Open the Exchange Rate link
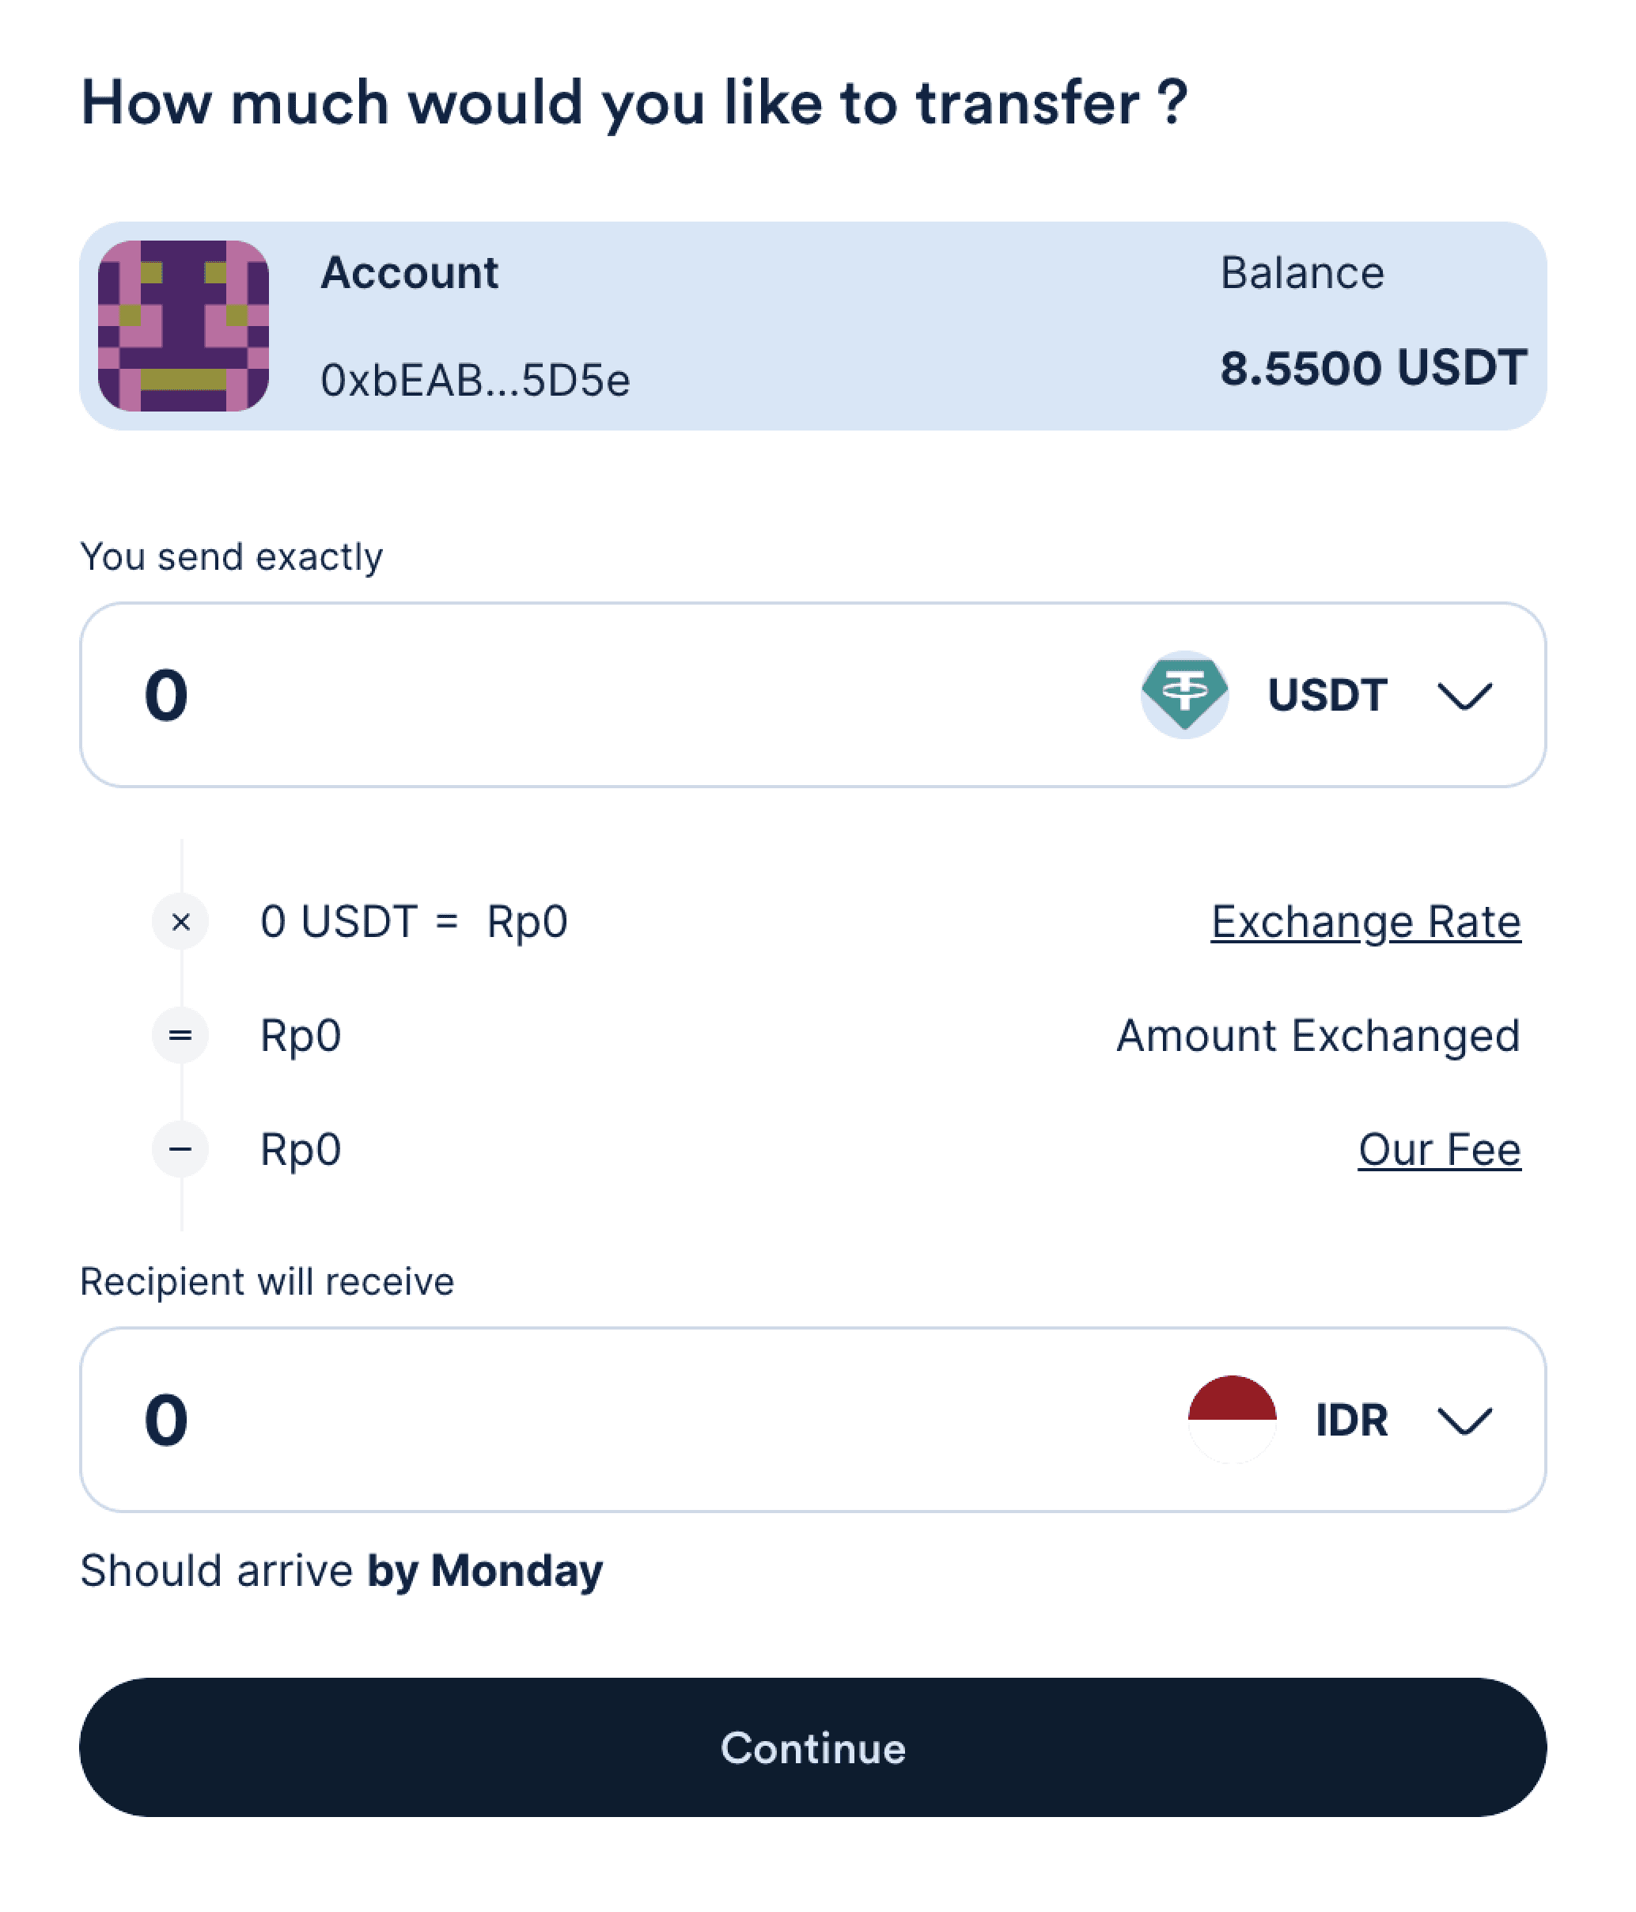The width and height of the screenshot is (1636, 1912). (x=1365, y=922)
